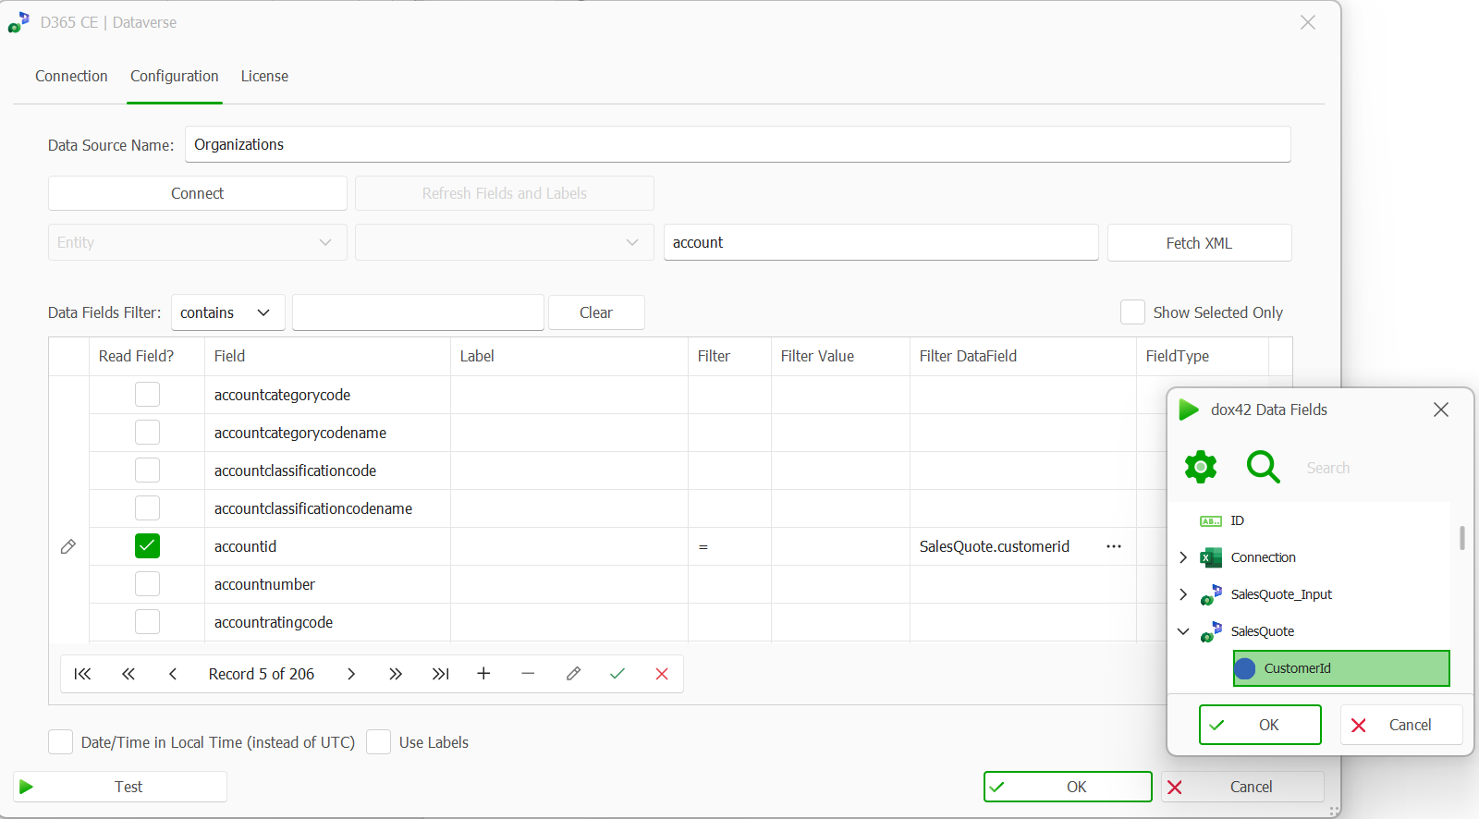Enable Show Selected Only
This screenshot has height=819, width=1479.
point(1132,312)
